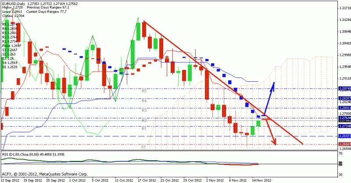Click the 1.27340 blue price tag
Viewport: 351px width, 183px height.
[x=344, y=126]
